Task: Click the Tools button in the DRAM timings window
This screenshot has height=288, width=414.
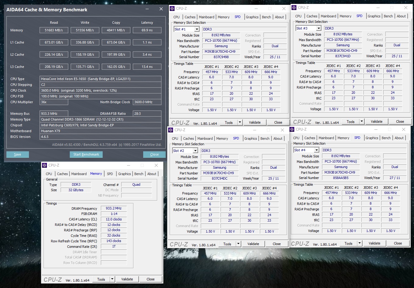Action: click(101, 279)
